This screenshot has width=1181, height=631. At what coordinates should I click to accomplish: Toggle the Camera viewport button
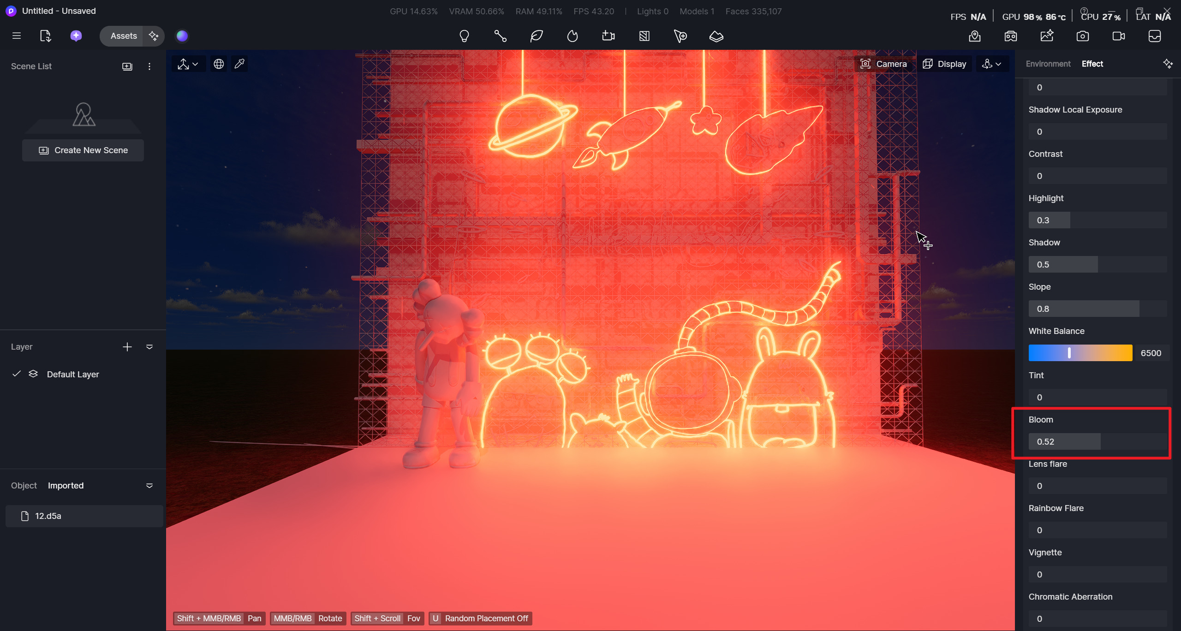(883, 64)
